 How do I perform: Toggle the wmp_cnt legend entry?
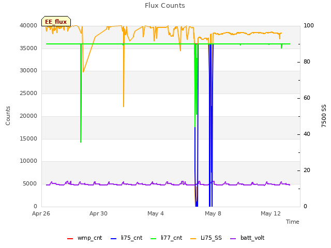[x=84, y=238]
